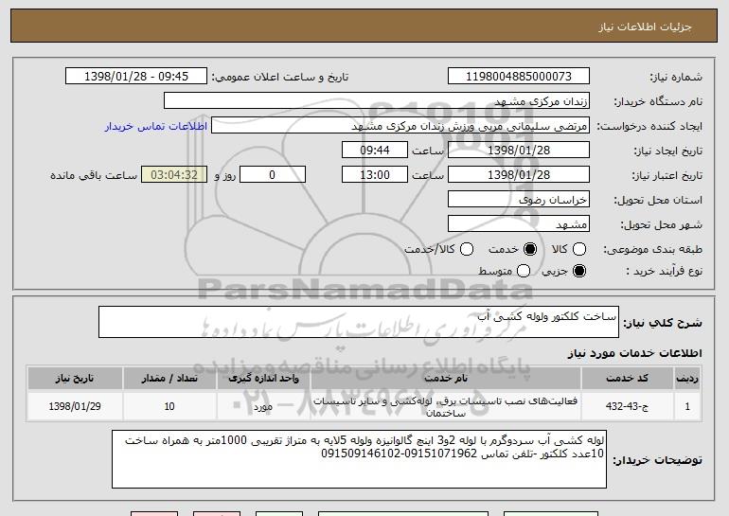Click the ردیف column header
Screen dimensions: 729x516
[x=687, y=379]
